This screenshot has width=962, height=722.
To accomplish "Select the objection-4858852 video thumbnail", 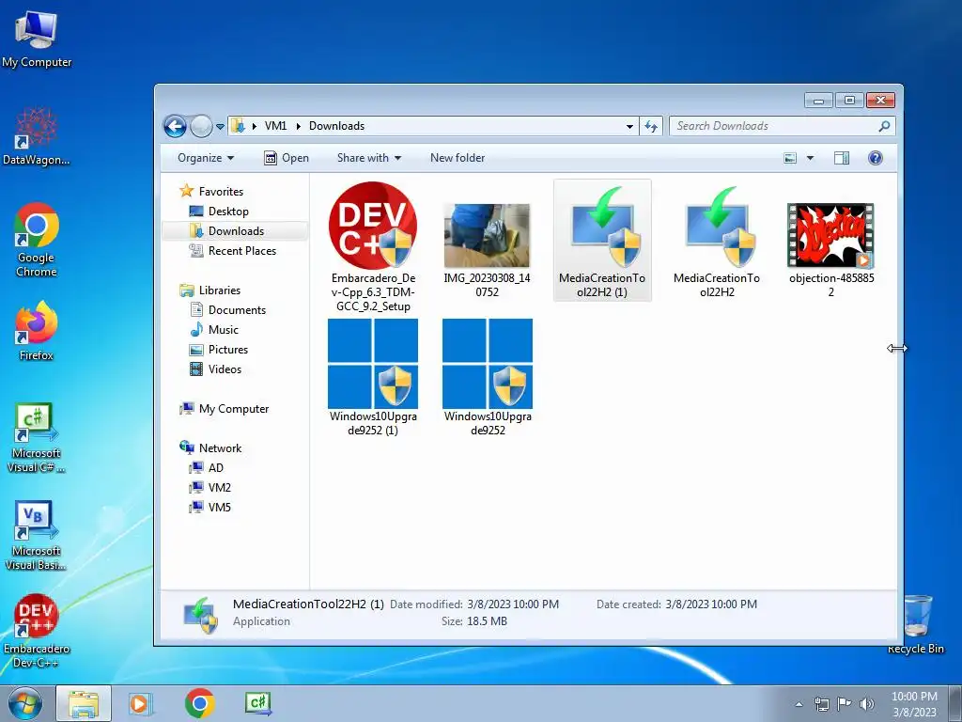I will tap(830, 236).
